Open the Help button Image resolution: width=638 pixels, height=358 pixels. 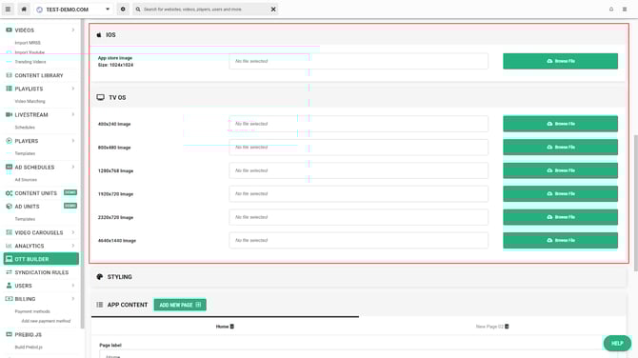pos(617,344)
